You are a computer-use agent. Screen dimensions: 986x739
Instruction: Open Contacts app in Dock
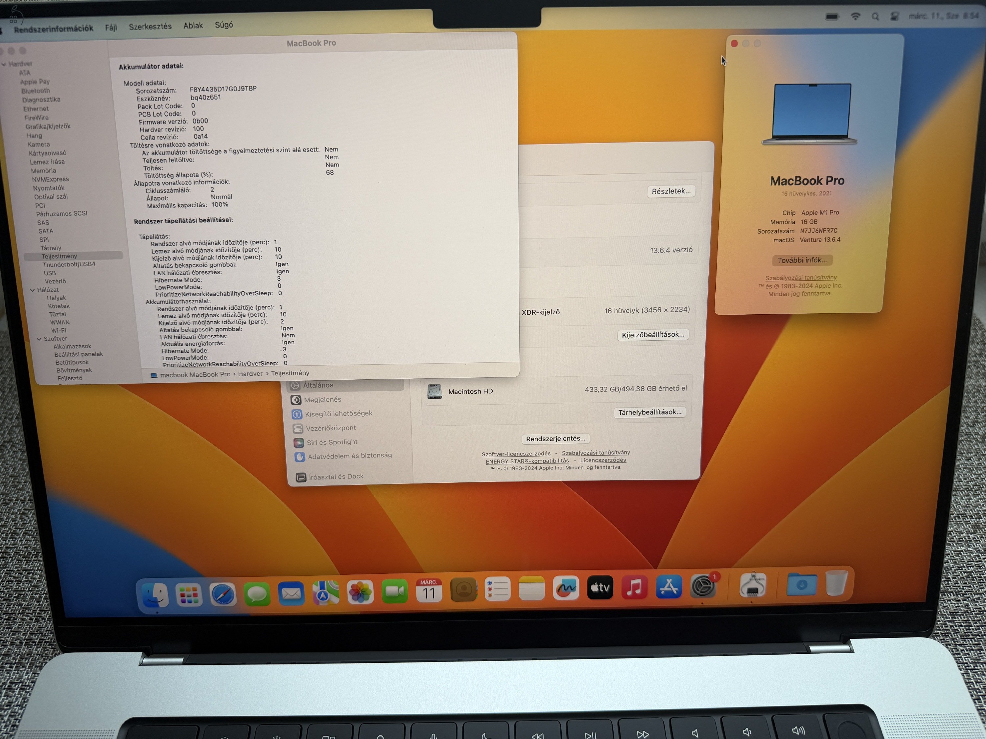click(x=463, y=590)
